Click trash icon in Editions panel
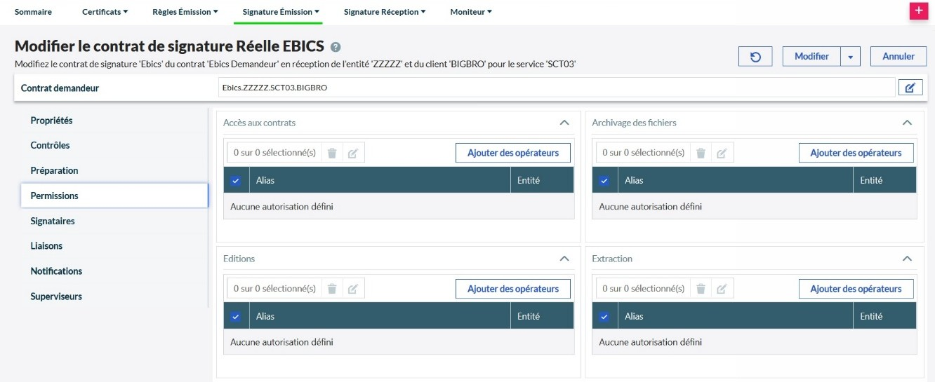Image resolution: width=935 pixels, height=382 pixels. [332, 289]
